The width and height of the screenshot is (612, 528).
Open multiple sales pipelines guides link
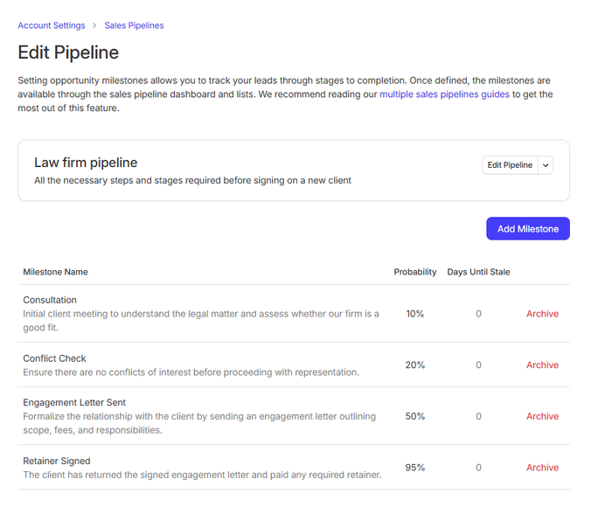coord(444,94)
